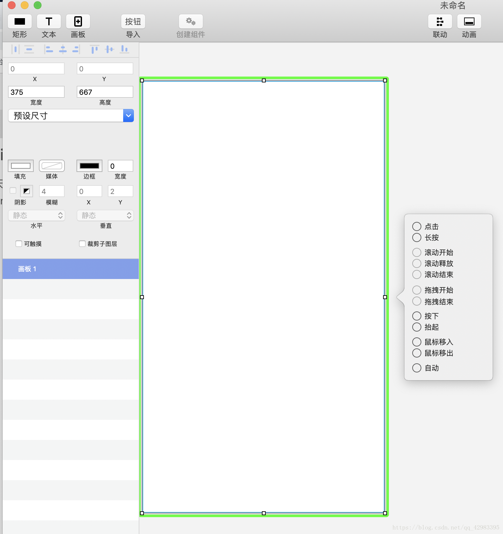The width and height of the screenshot is (503, 534).
Task: Align selection to top edge
Action: 94,49
